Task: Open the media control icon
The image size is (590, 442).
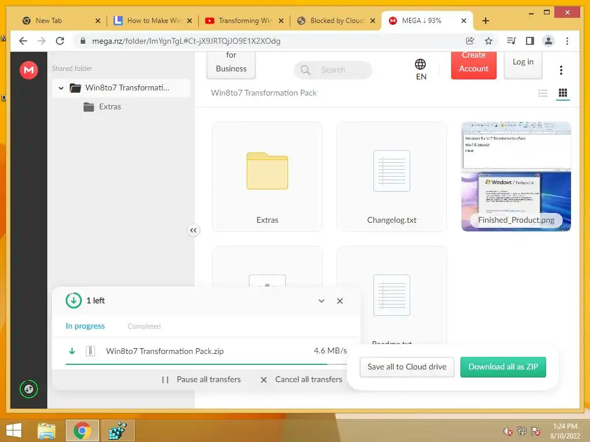Action: click(512, 41)
